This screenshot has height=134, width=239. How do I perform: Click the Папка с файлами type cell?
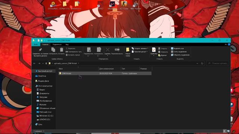(129, 73)
